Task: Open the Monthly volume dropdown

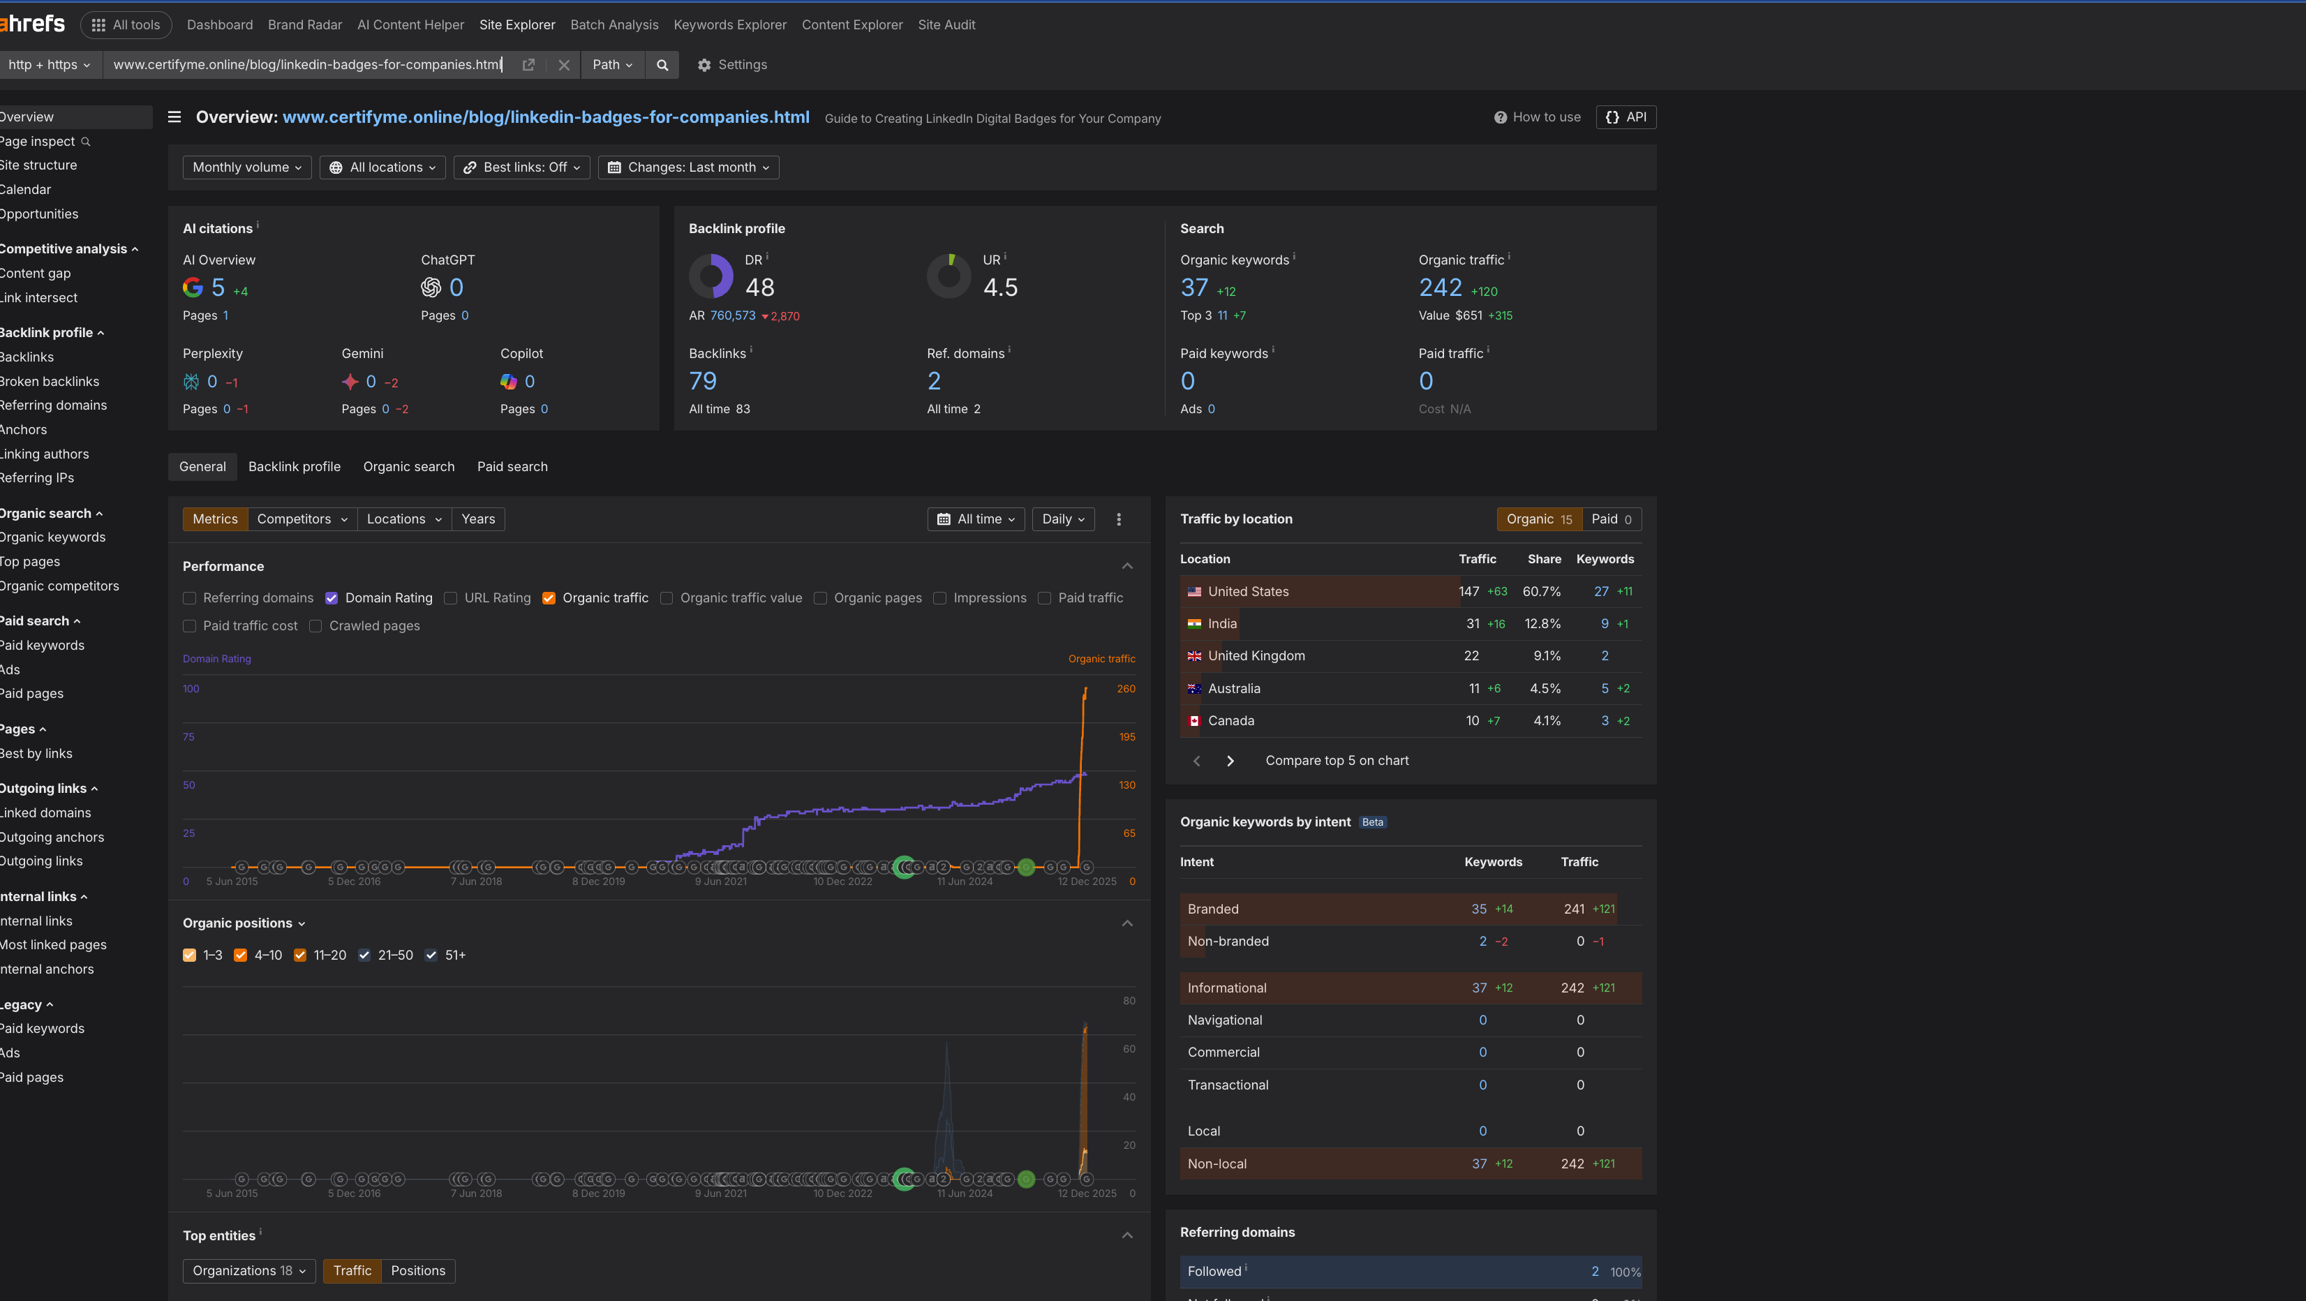Action: pyautogui.click(x=246, y=168)
